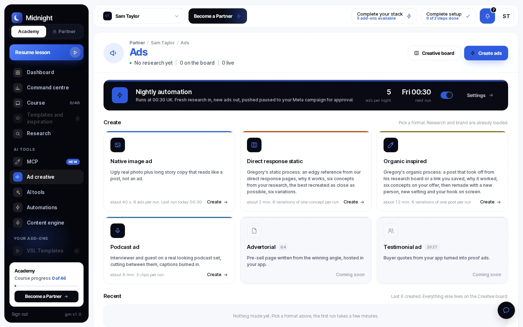Viewport: 523px width, 327px height.
Task: Click the Direct response static columns icon
Action: [254, 145]
